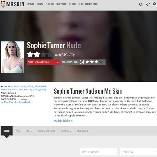The width and height of the screenshot is (157, 157).
Task: Click the White keyword link
Action: [30, 86]
